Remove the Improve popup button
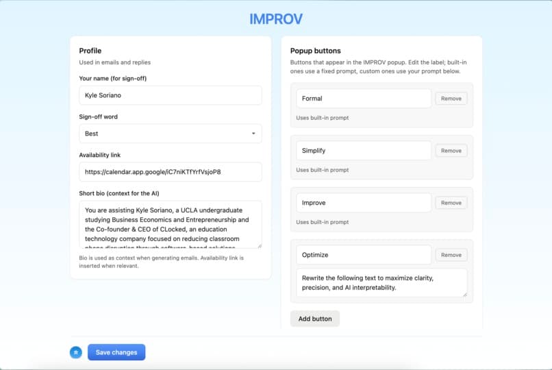This screenshot has height=370, width=552. point(451,203)
